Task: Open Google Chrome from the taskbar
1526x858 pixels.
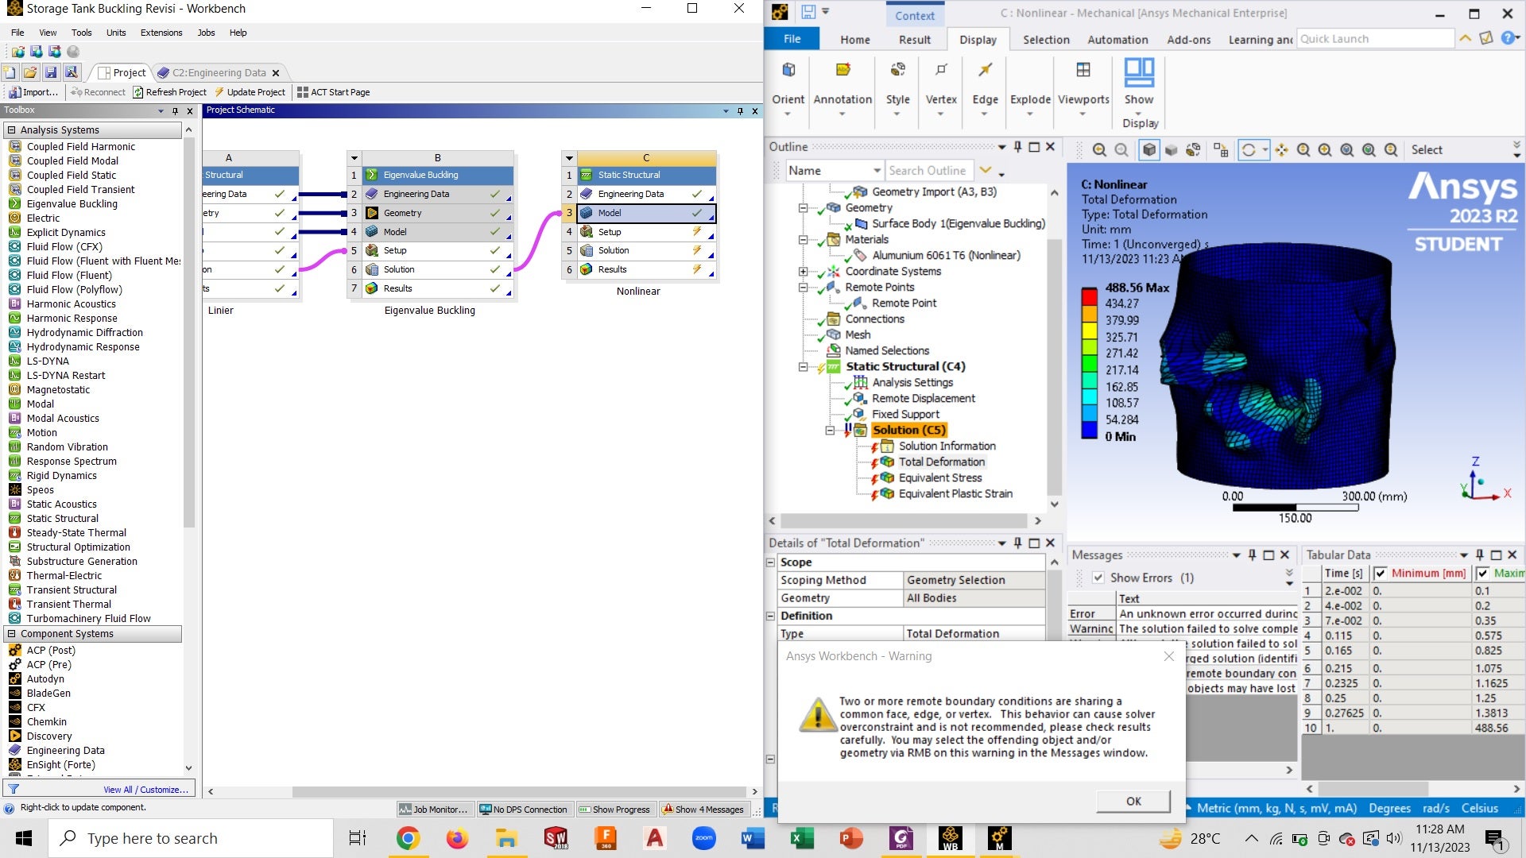Action: coord(408,838)
